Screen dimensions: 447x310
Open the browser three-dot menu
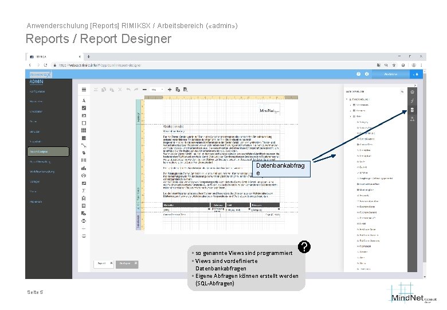(x=421, y=65)
